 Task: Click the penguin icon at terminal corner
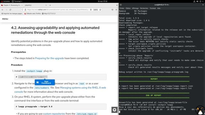[200, 111]
